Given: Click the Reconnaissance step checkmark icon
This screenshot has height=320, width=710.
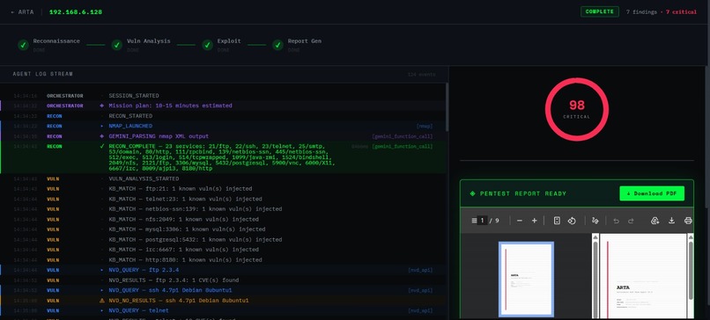Looking at the screenshot, I should coord(23,45).
